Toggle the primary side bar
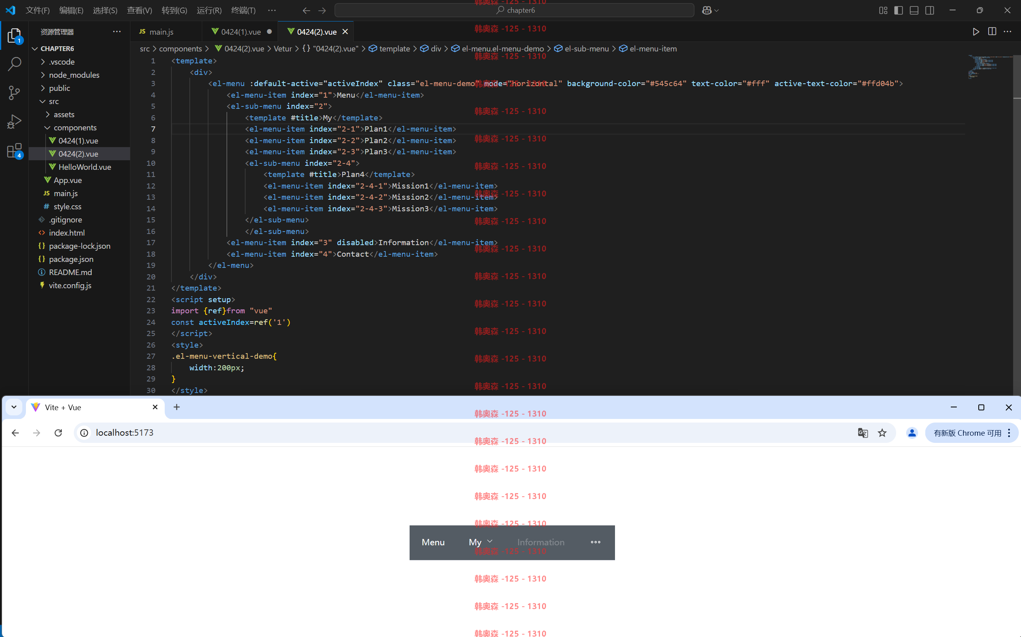This screenshot has height=637, width=1021. [899, 10]
